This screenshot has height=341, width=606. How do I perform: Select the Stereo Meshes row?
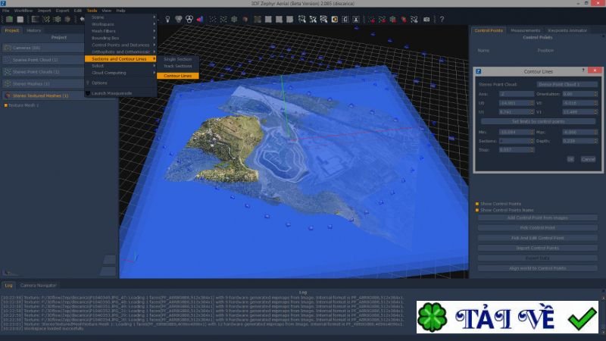pyautogui.click(x=43, y=84)
